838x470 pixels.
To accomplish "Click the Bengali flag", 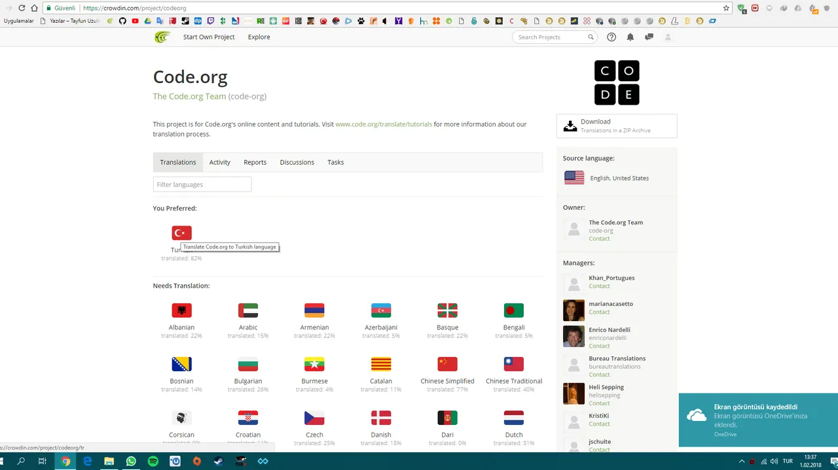I will pyautogui.click(x=514, y=311).
